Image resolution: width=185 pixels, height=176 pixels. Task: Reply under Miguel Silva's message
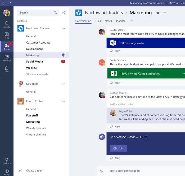[115, 127]
